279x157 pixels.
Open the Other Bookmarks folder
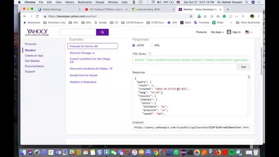point(248,23)
